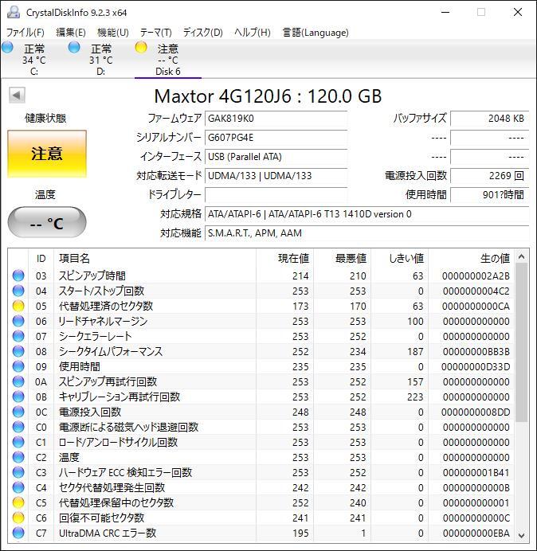Viewport: 537px width, 551px height.
Task: Click the CrystalDiskInfo app icon in title bar
Action: 14,12
